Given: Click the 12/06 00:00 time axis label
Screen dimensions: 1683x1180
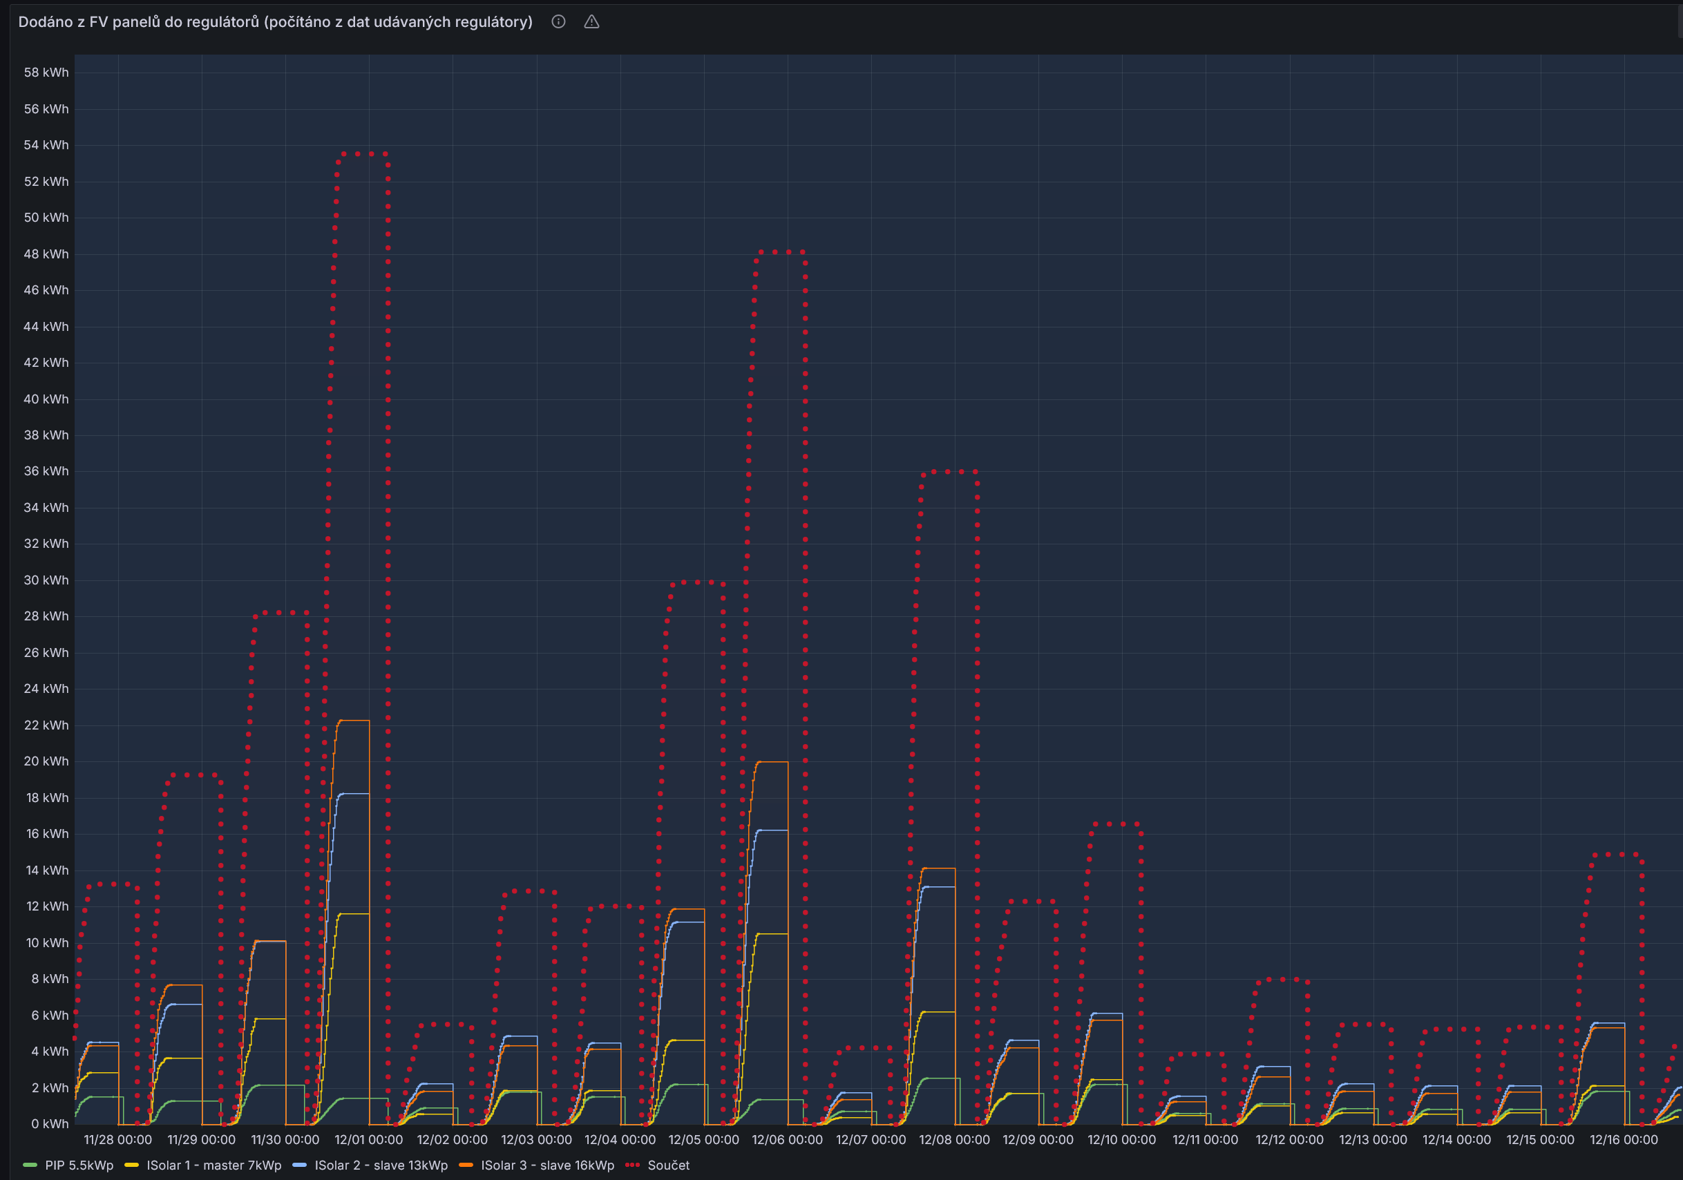Looking at the screenshot, I should tap(787, 1140).
